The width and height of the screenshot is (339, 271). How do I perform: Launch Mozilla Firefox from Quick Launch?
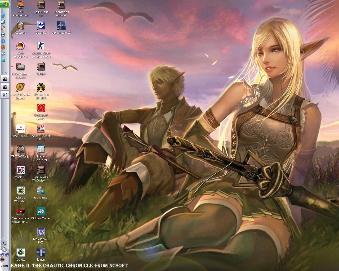tap(3, 47)
